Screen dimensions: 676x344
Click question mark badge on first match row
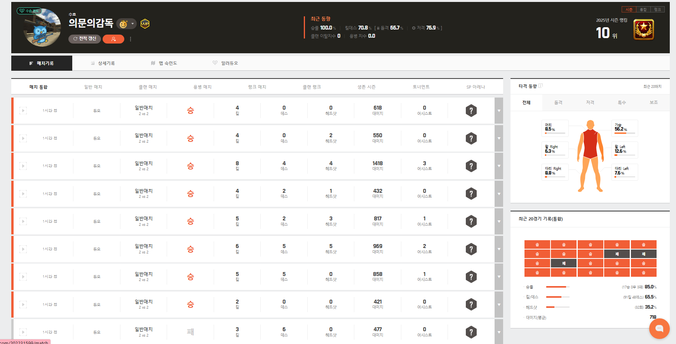tap(471, 111)
